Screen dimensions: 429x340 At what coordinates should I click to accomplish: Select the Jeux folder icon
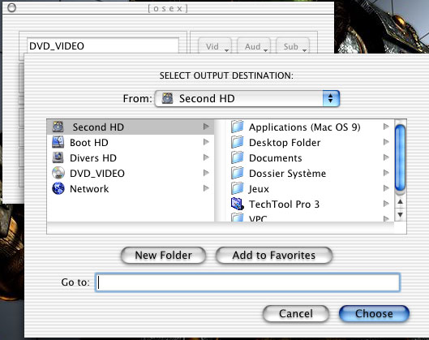coord(238,188)
